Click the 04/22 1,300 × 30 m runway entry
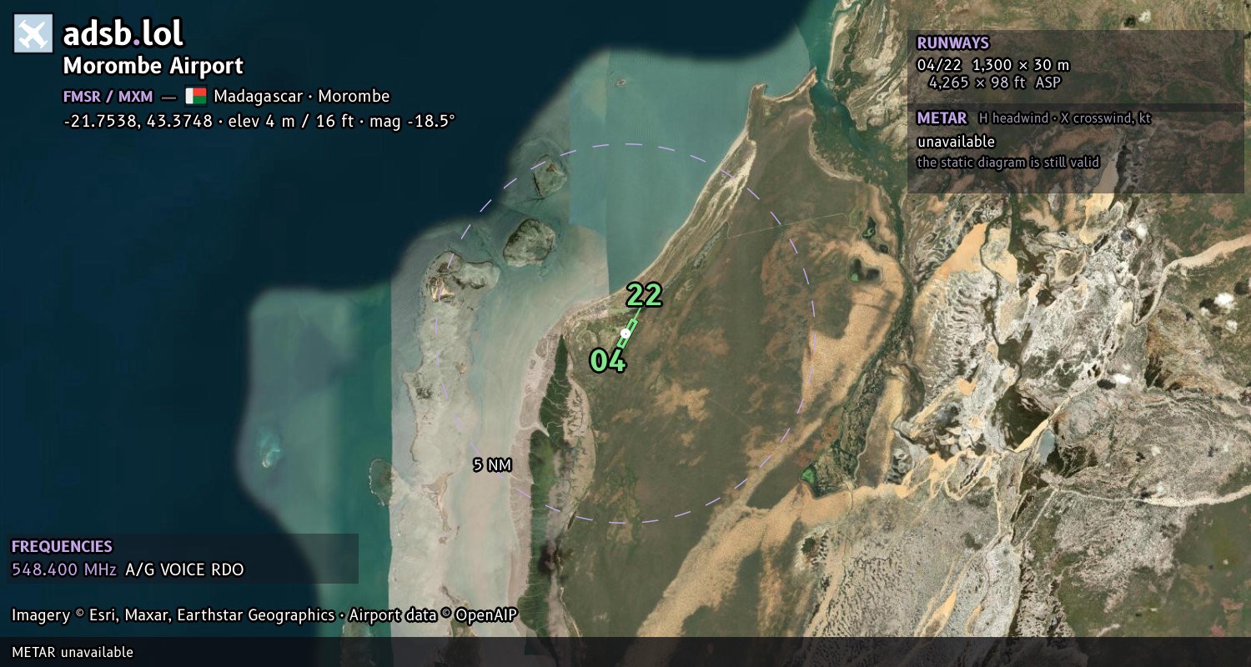1251x667 pixels. pos(992,65)
